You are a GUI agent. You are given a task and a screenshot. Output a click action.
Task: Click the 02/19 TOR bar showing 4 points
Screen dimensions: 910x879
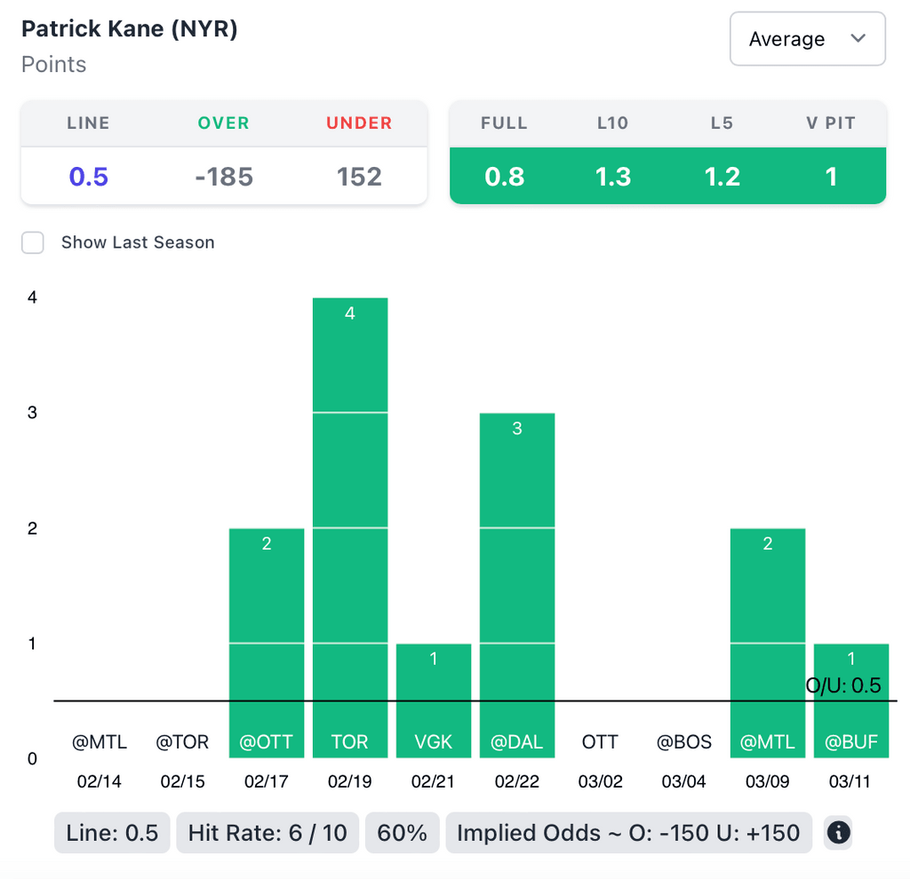350,527
